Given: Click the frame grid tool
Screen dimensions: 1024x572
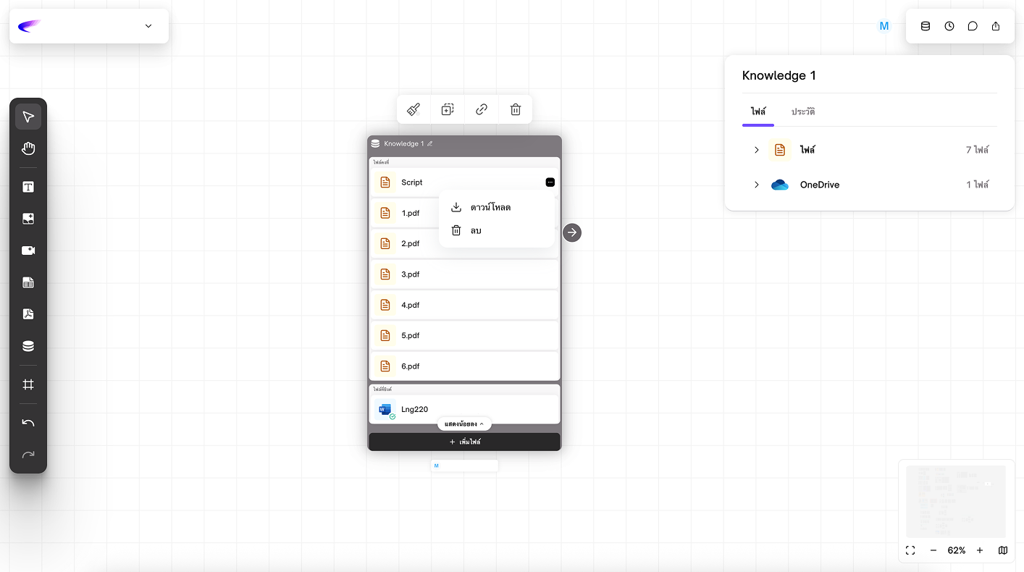Looking at the screenshot, I should click(x=28, y=384).
